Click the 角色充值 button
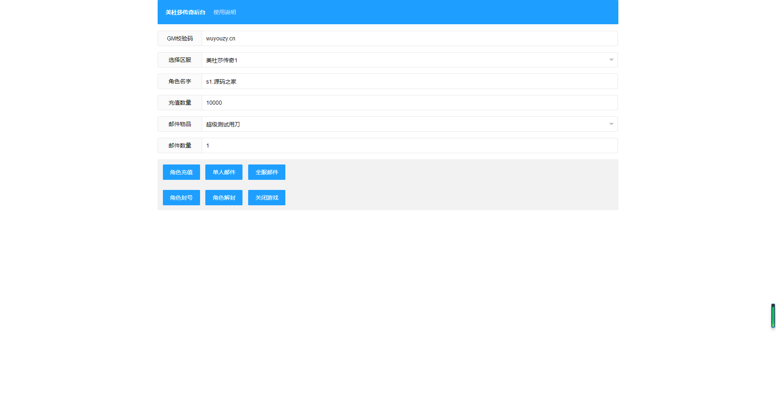 point(181,172)
